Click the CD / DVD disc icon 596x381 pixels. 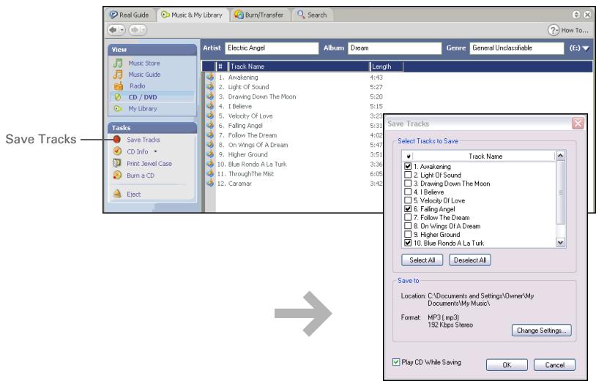(x=118, y=97)
